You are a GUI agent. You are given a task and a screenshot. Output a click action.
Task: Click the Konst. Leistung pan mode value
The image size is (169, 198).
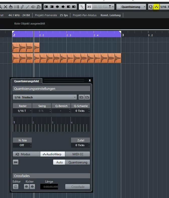[111, 15]
